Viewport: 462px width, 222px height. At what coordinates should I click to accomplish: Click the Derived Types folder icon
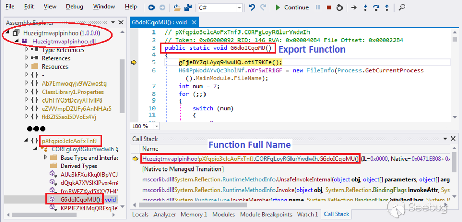pos(54,166)
